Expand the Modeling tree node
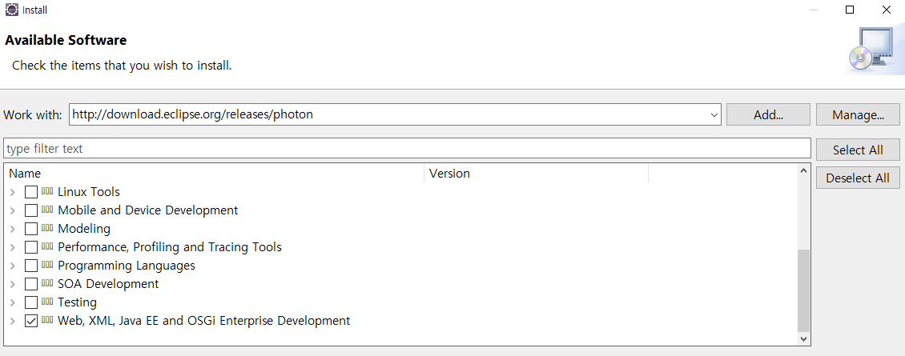The image size is (905, 356). point(13,229)
